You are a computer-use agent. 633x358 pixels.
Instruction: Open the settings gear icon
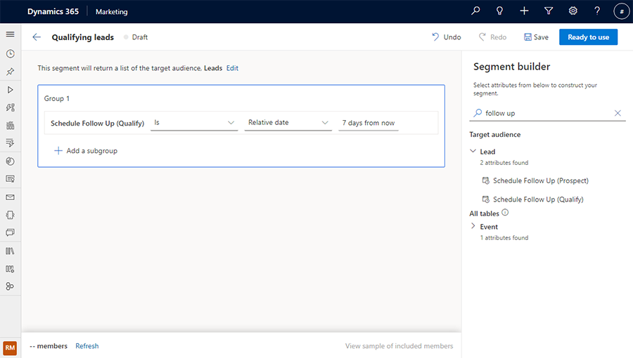click(573, 11)
